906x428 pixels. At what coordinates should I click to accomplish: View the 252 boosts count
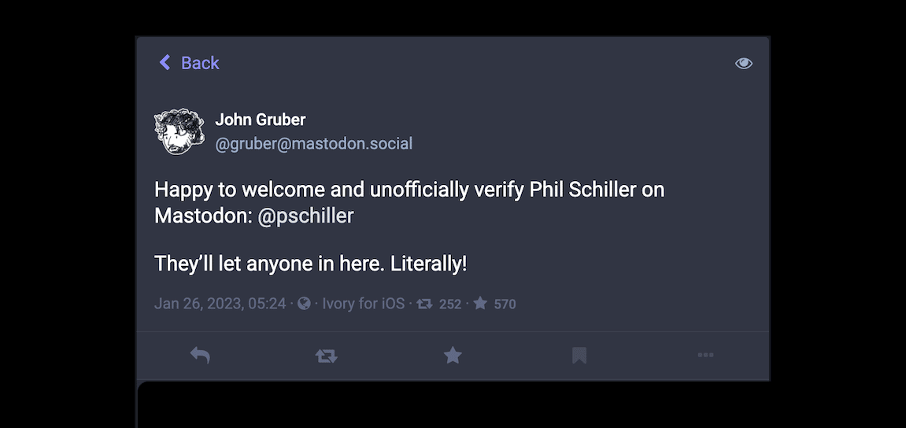(450, 304)
